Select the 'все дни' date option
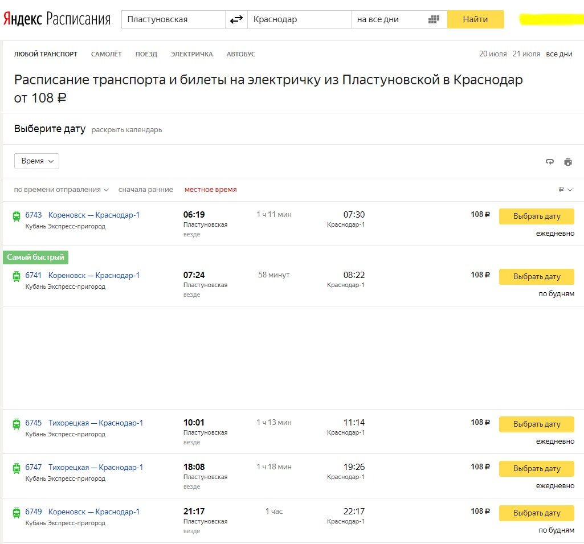584x544 pixels. point(559,54)
